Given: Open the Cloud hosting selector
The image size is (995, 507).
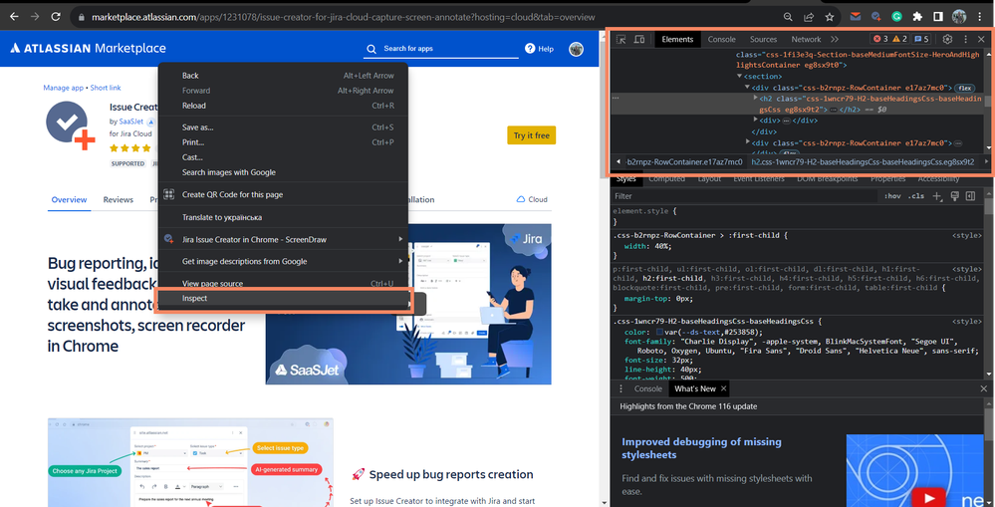Looking at the screenshot, I should [532, 199].
